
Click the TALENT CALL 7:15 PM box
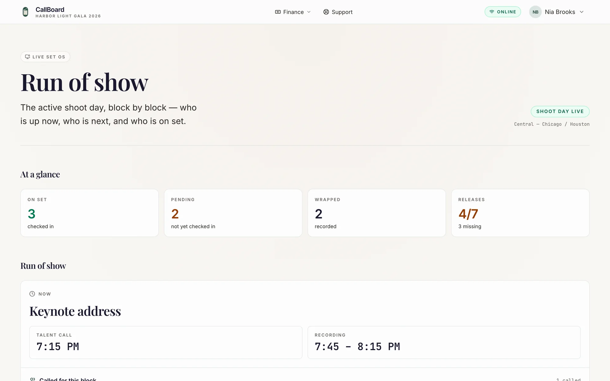point(166,343)
